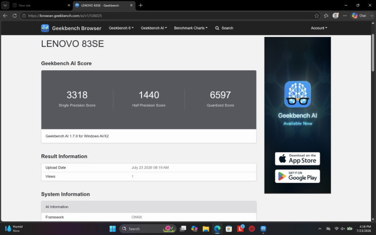376x235 pixels.
Task: Click the Geekbench Browser title link
Action: (x=76, y=28)
